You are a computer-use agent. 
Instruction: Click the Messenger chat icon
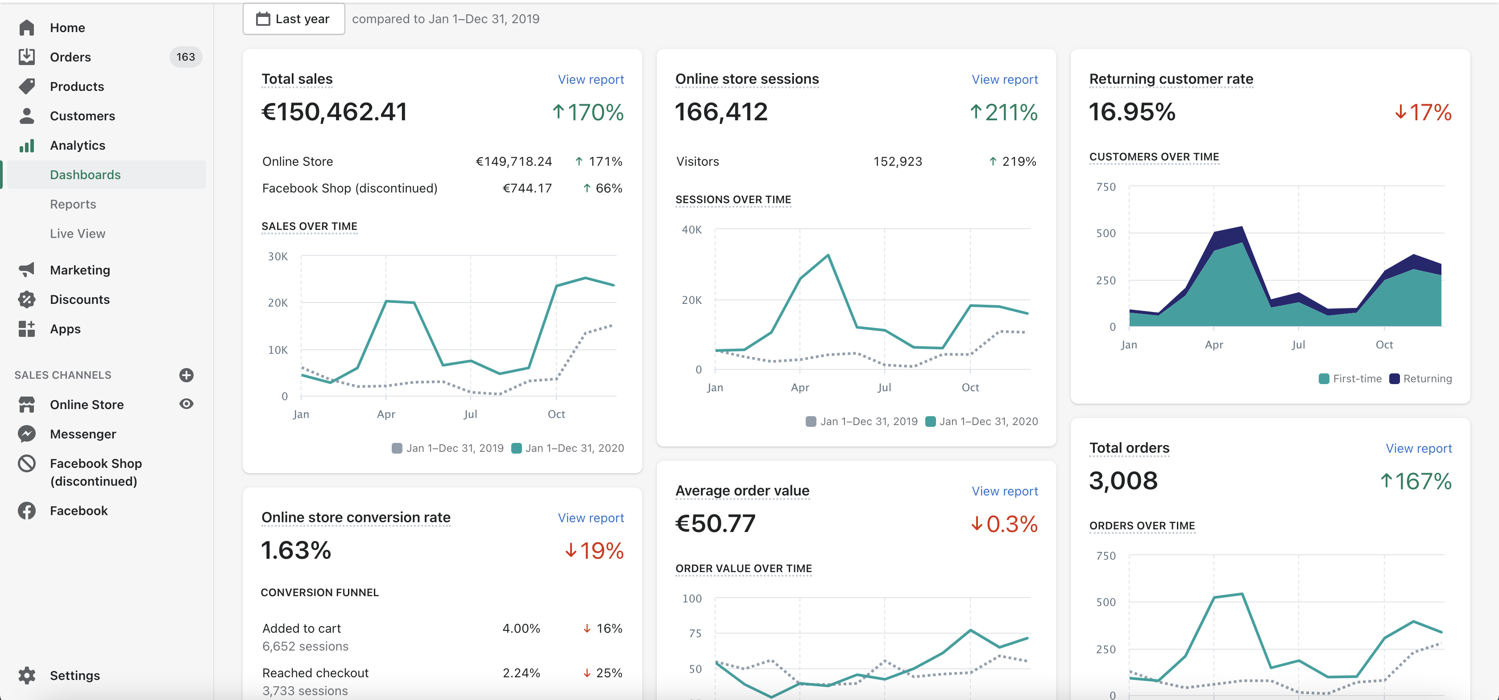(27, 434)
